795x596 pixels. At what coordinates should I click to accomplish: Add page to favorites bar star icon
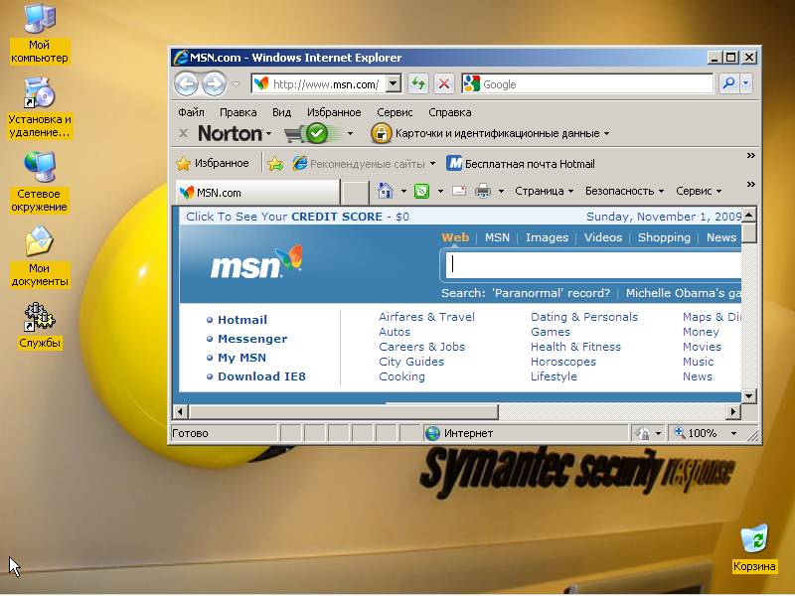tap(275, 164)
